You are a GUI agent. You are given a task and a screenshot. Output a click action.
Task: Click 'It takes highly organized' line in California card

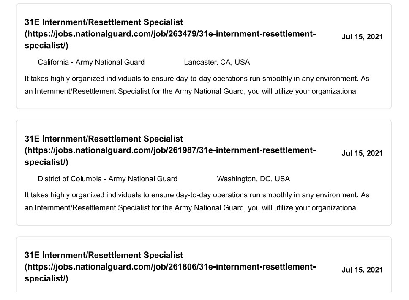pyautogui.click(x=197, y=79)
